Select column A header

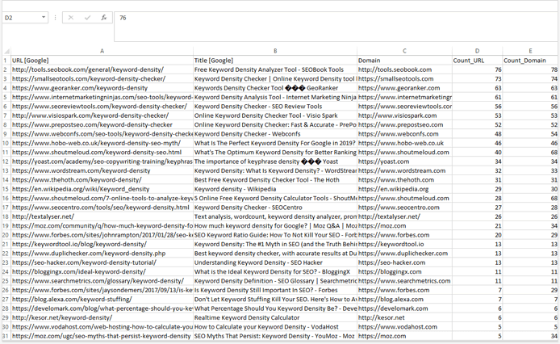tap(102, 51)
